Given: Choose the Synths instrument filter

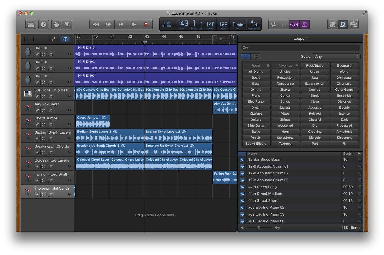Looking at the screenshot, I should (256, 89).
